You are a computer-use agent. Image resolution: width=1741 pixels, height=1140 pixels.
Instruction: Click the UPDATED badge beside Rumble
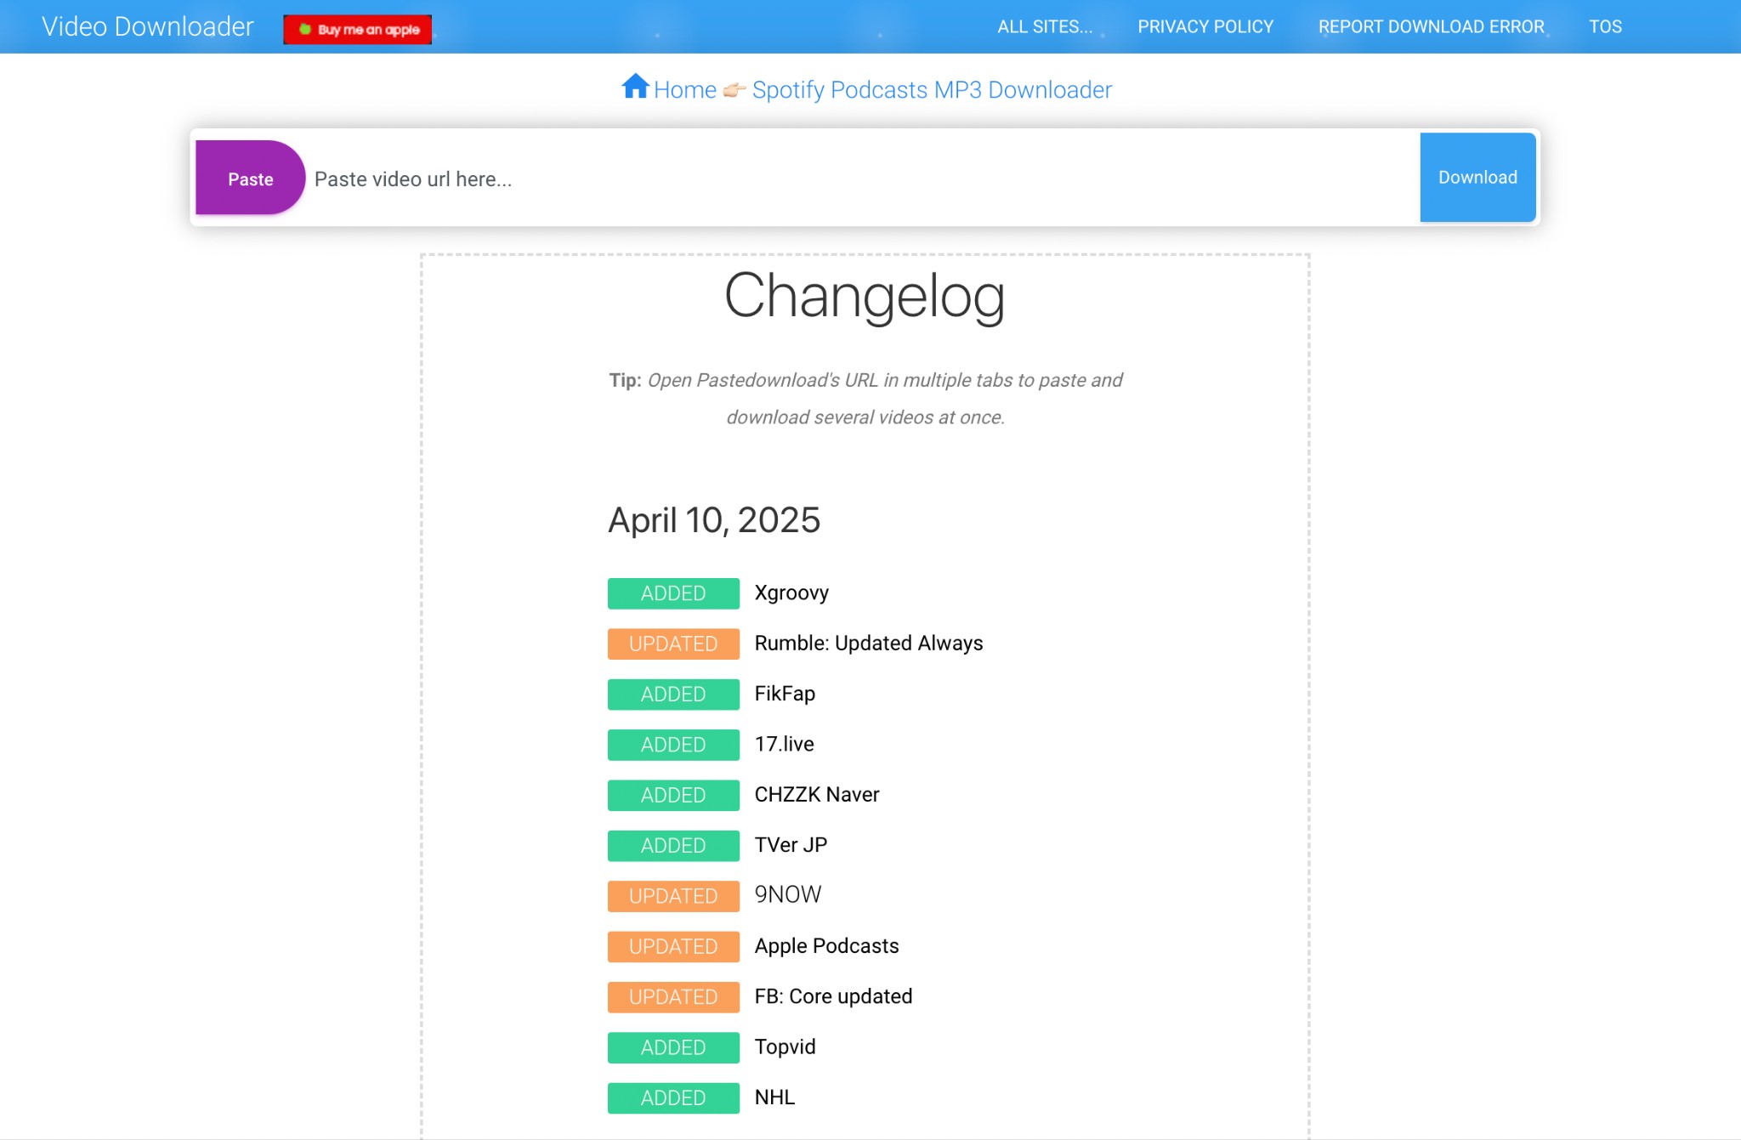coord(673,644)
